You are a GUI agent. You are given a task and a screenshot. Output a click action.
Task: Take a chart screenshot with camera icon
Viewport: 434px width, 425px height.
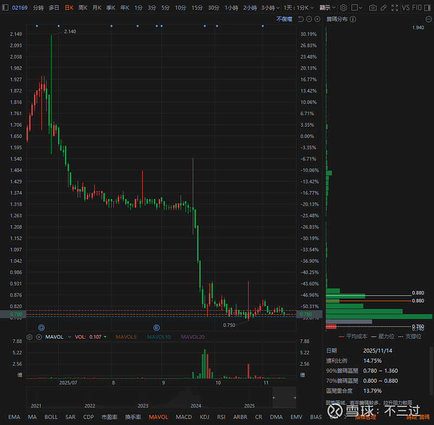click(x=373, y=8)
